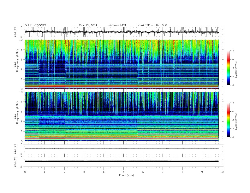Viewport: 250px width, 193px height.
Task: Click the "ch.3(V)" axis label
Action: (x=15, y=149)
